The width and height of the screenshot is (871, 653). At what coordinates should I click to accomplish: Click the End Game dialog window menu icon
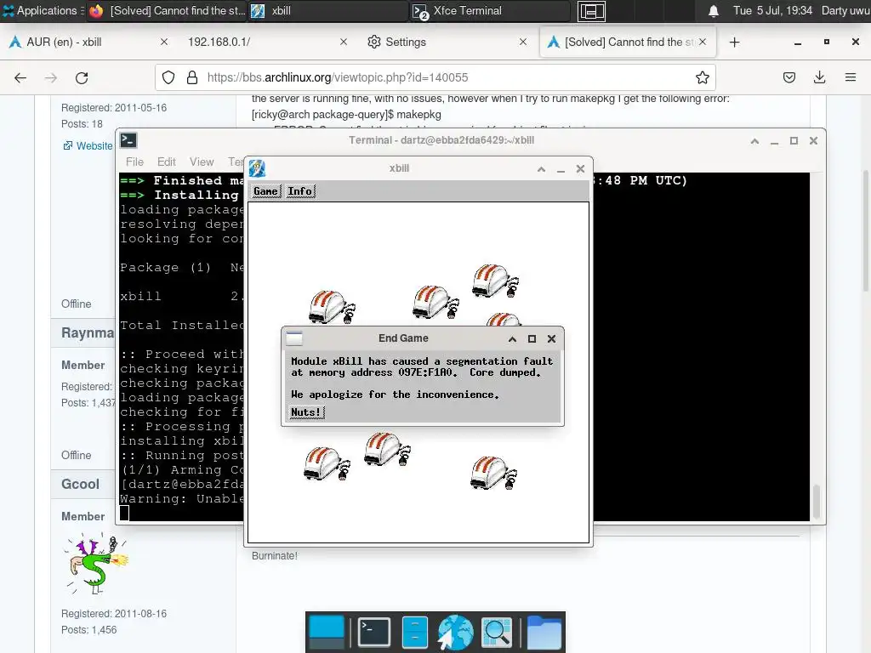pyautogui.click(x=293, y=338)
